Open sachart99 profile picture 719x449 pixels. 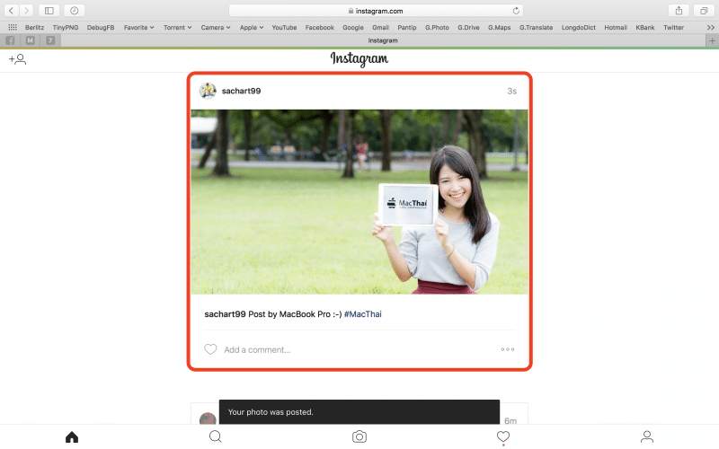coord(208,91)
